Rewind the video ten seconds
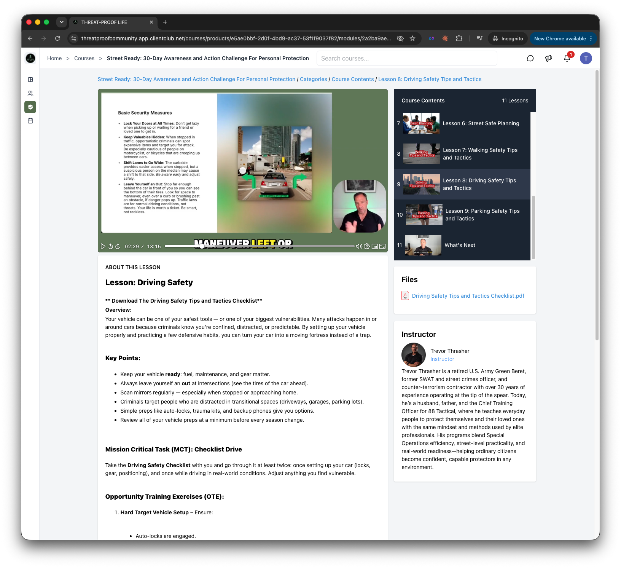The width and height of the screenshot is (621, 568). click(x=111, y=246)
